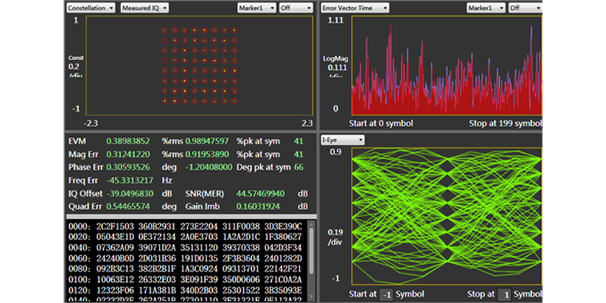Open Marker1 dropdown above Error Vector plot
Viewport: 606px width, 303px height.
point(486,7)
